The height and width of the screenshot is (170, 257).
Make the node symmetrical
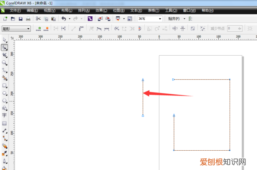107,29
